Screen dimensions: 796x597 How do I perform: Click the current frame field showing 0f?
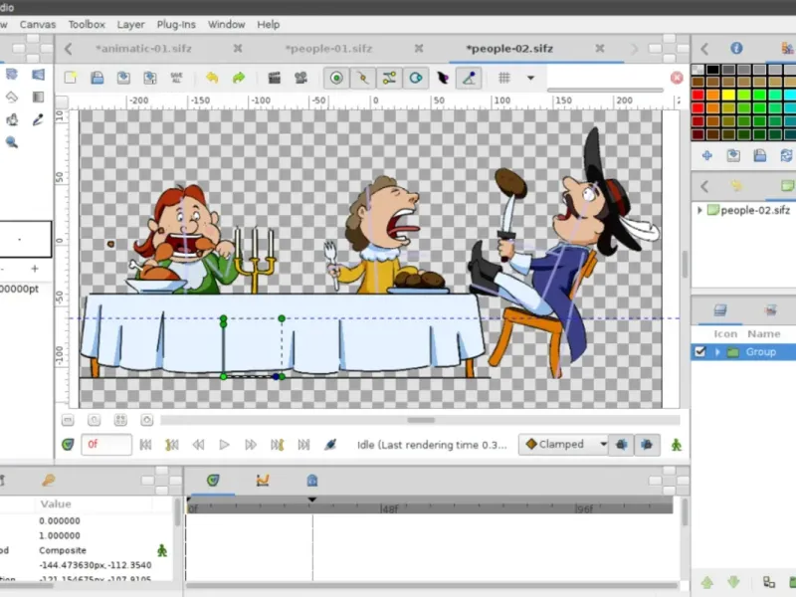coord(105,445)
